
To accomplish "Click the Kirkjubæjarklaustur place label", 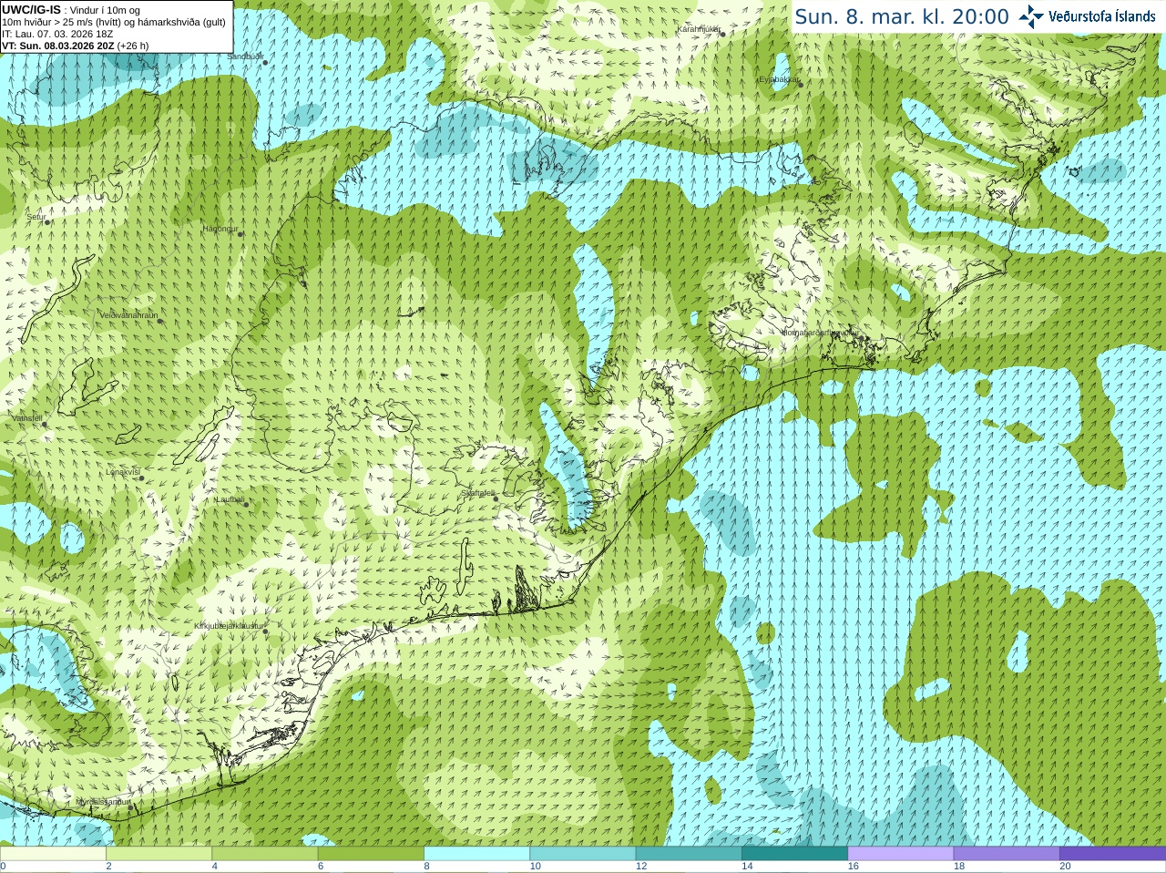I will (x=229, y=626).
